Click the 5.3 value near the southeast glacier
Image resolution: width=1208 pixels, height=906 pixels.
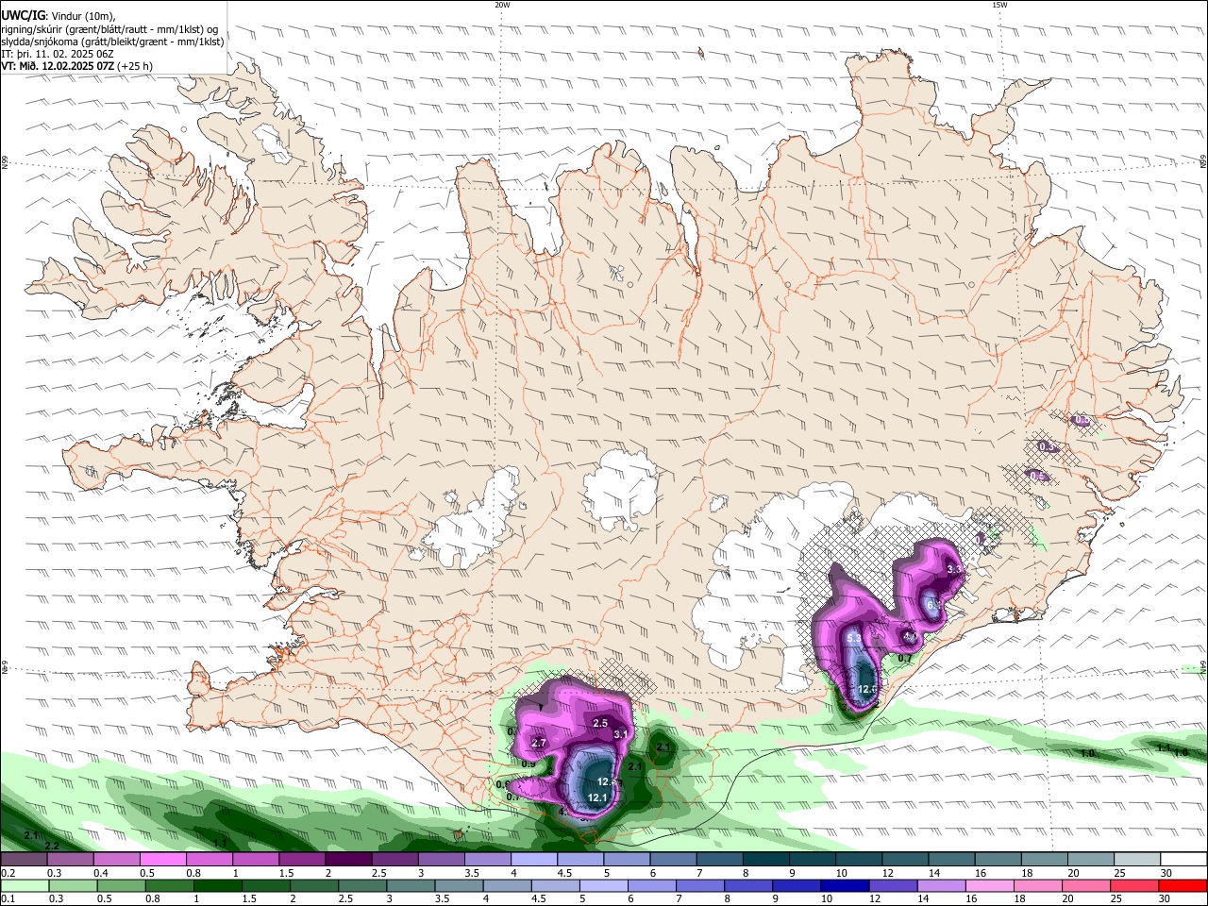[x=854, y=639]
